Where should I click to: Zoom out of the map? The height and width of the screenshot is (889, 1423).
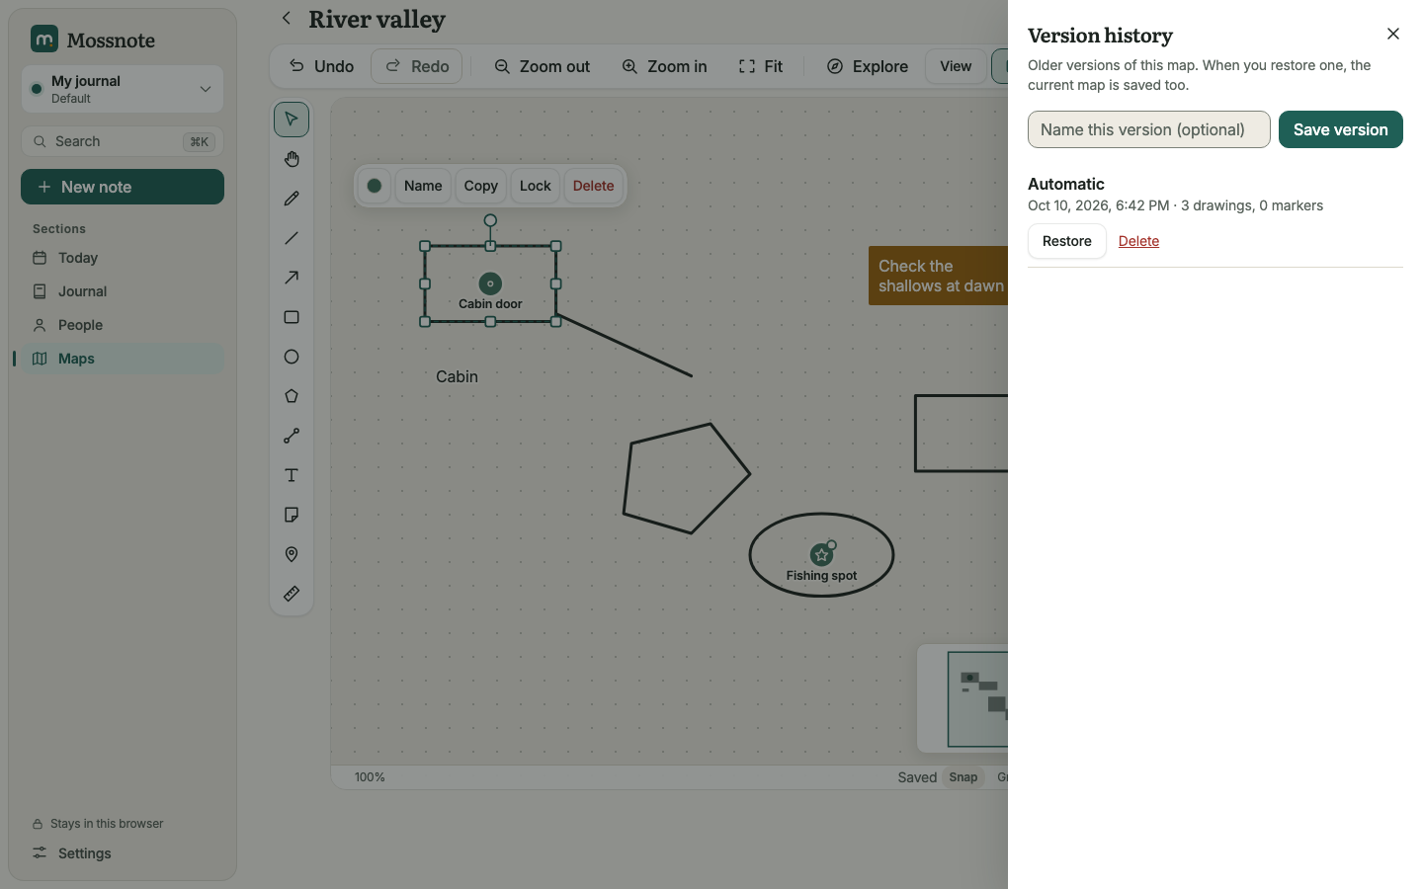coord(543,66)
